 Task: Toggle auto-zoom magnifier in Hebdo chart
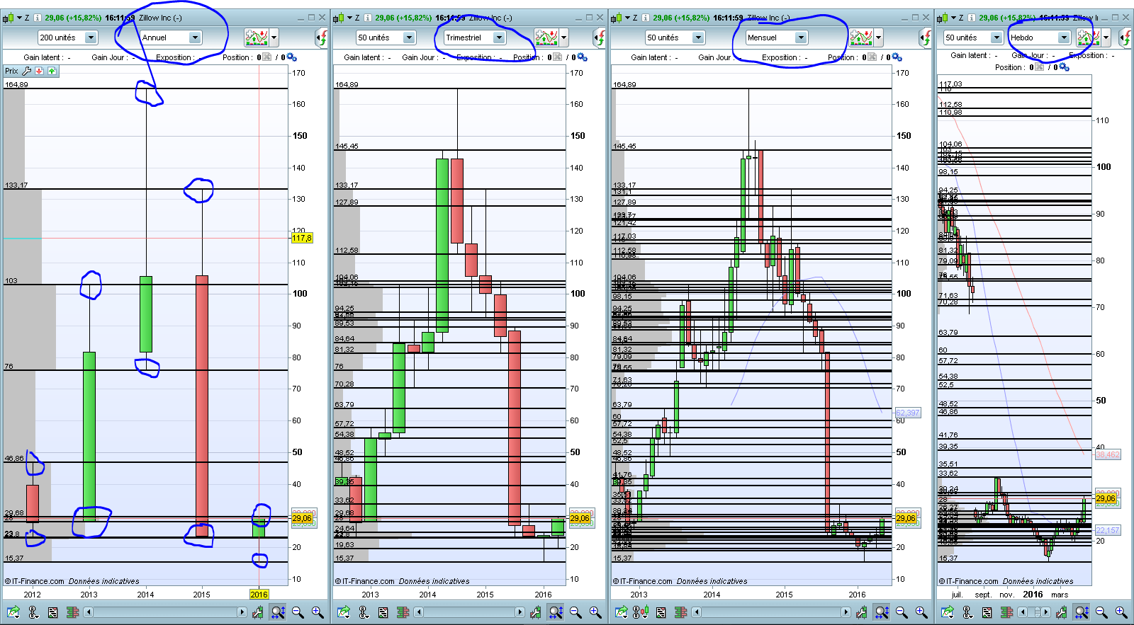(1082, 612)
